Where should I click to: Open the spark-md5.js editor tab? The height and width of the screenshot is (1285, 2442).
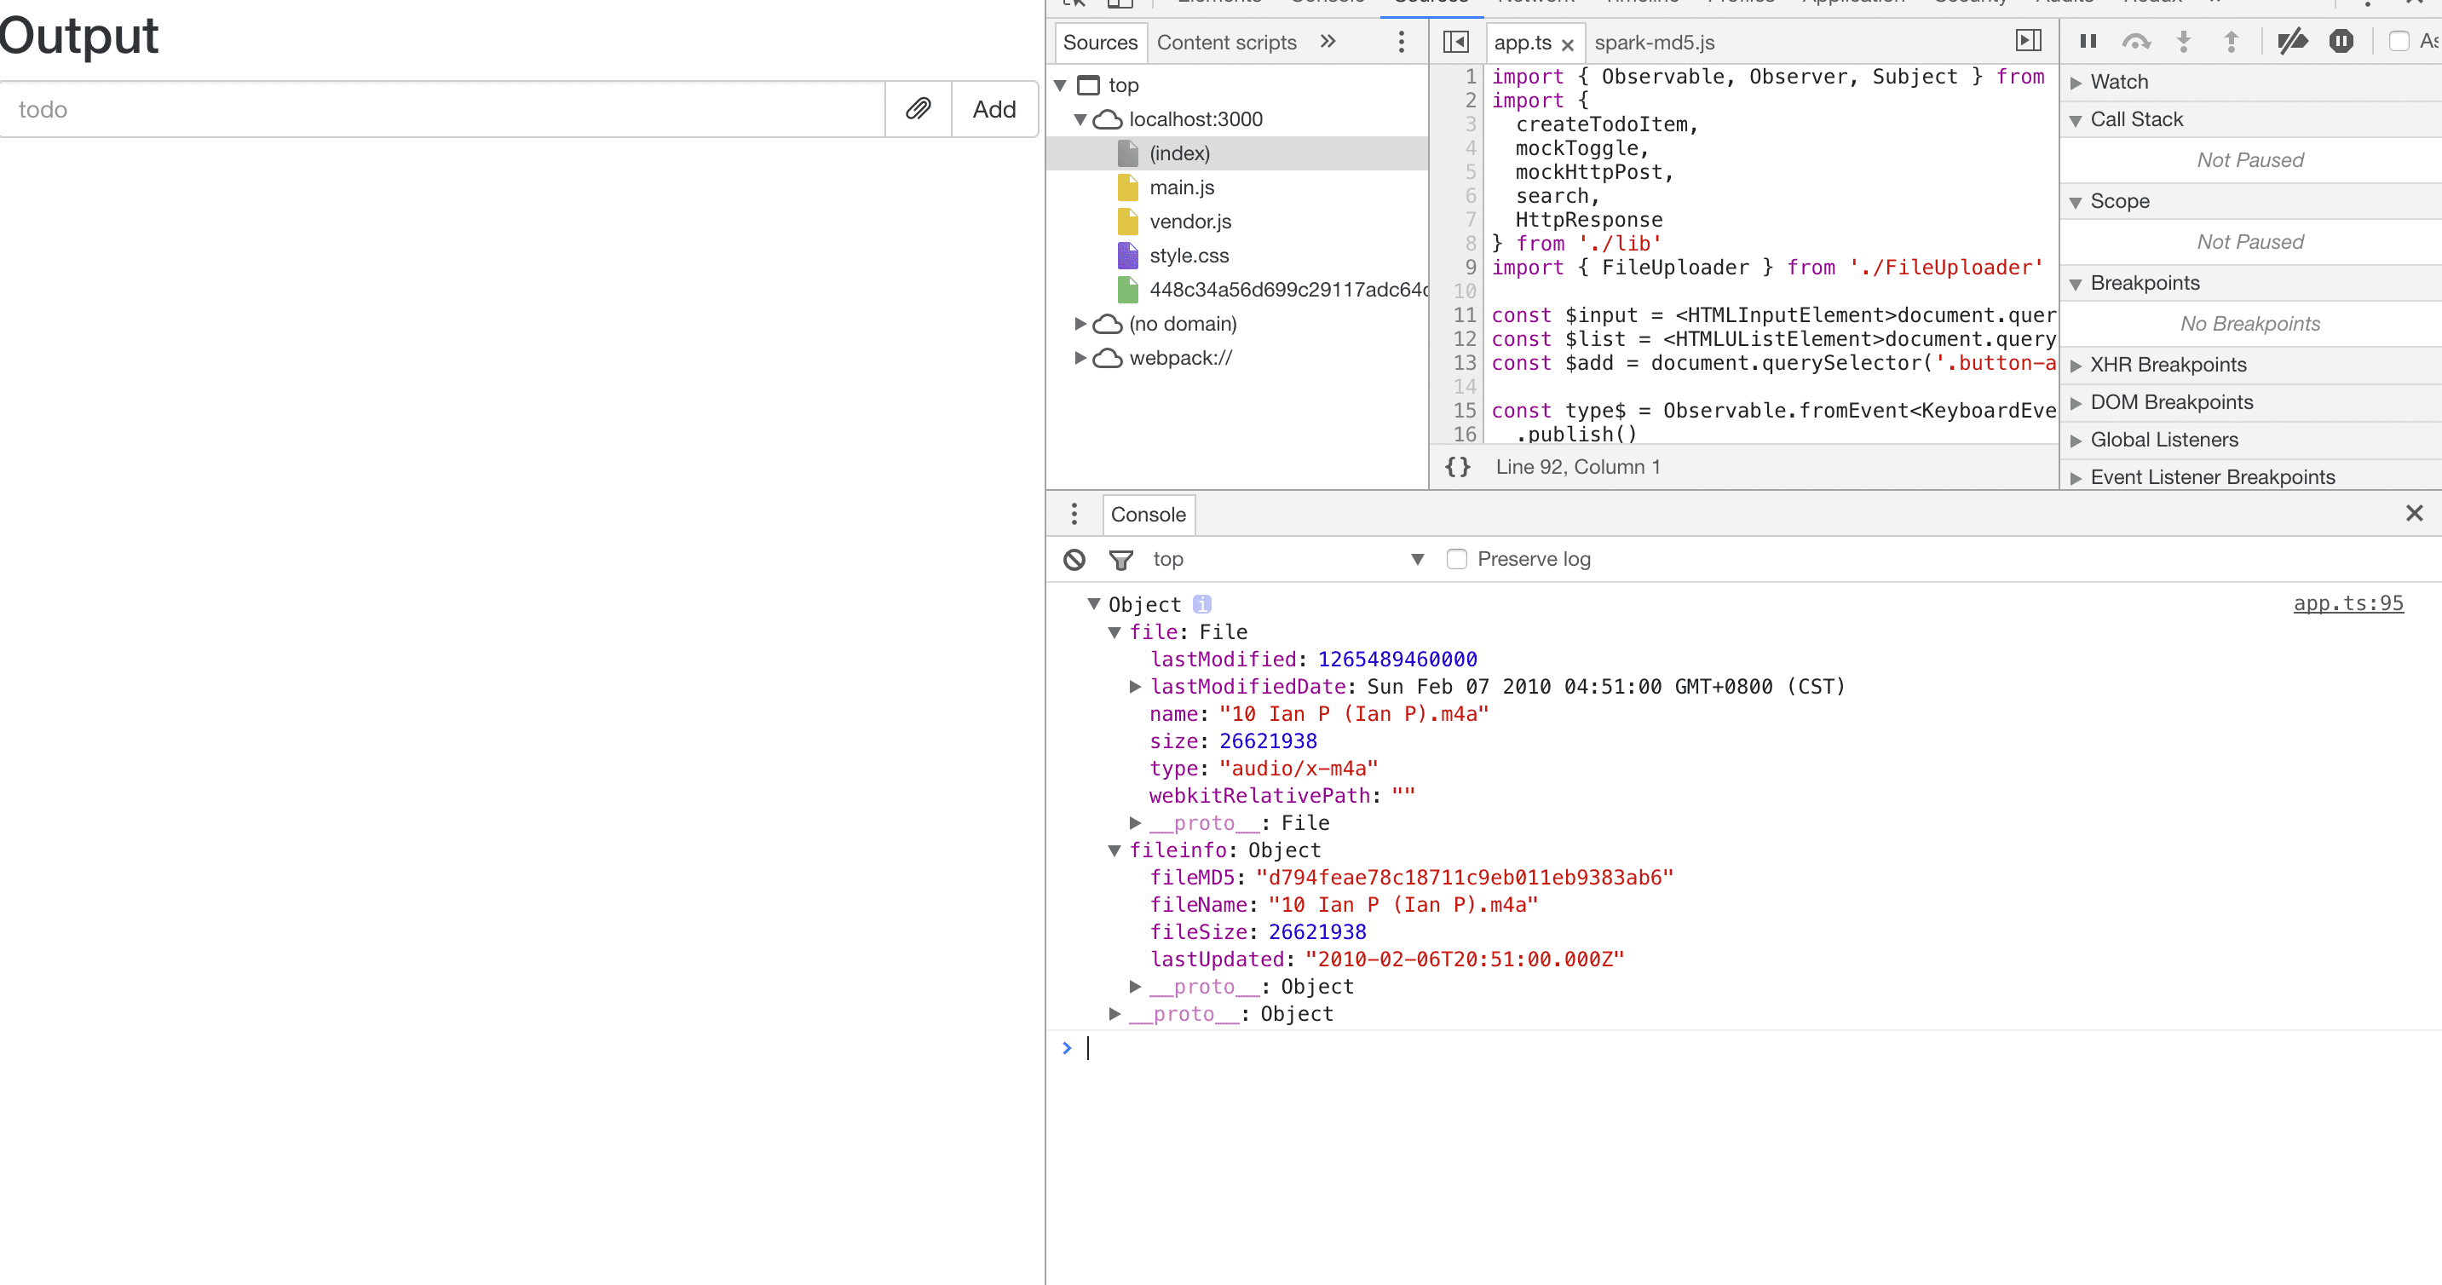pyautogui.click(x=1654, y=43)
